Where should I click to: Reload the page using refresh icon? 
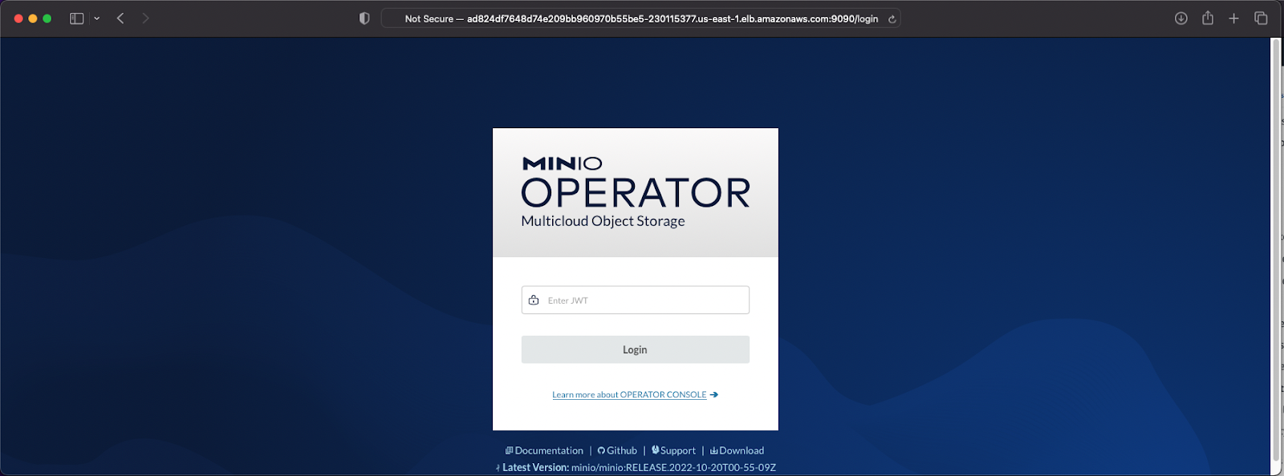point(892,19)
